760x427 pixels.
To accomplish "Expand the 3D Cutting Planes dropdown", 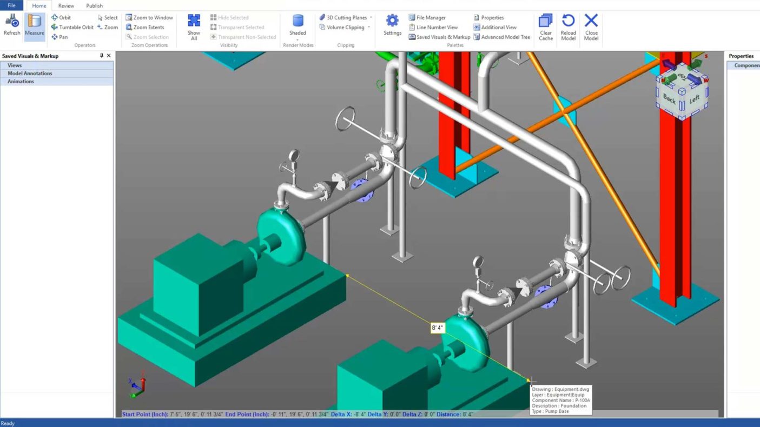I will pyautogui.click(x=371, y=18).
